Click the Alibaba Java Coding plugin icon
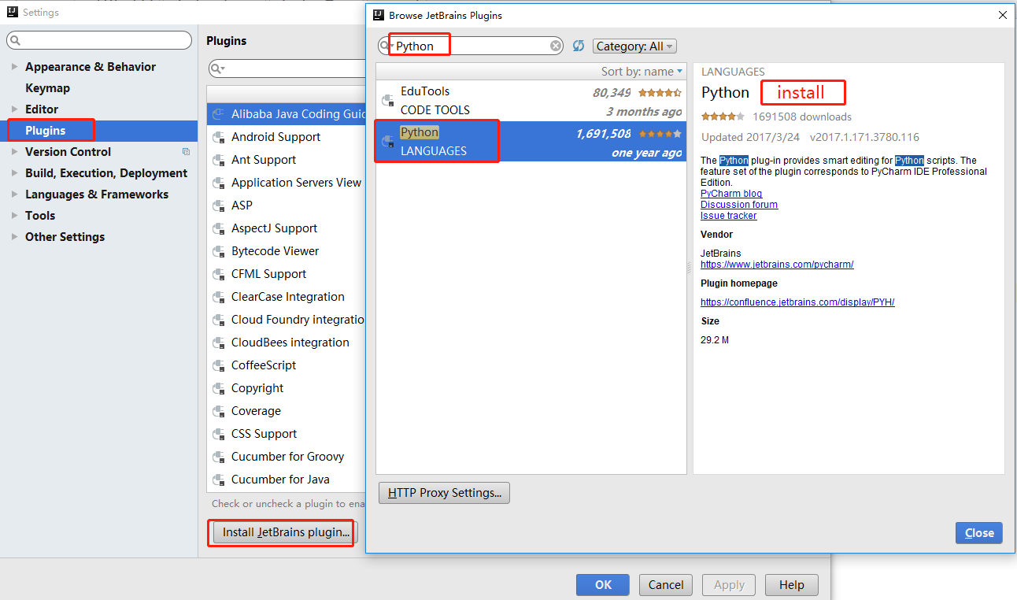Screen dimensions: 1017x600 pos(220,114)
